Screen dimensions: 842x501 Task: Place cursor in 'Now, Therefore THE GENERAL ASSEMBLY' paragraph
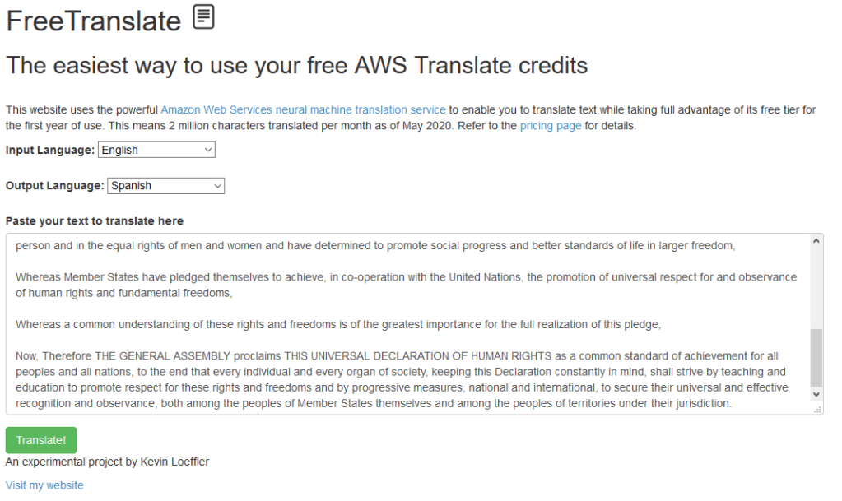point(395,379)
